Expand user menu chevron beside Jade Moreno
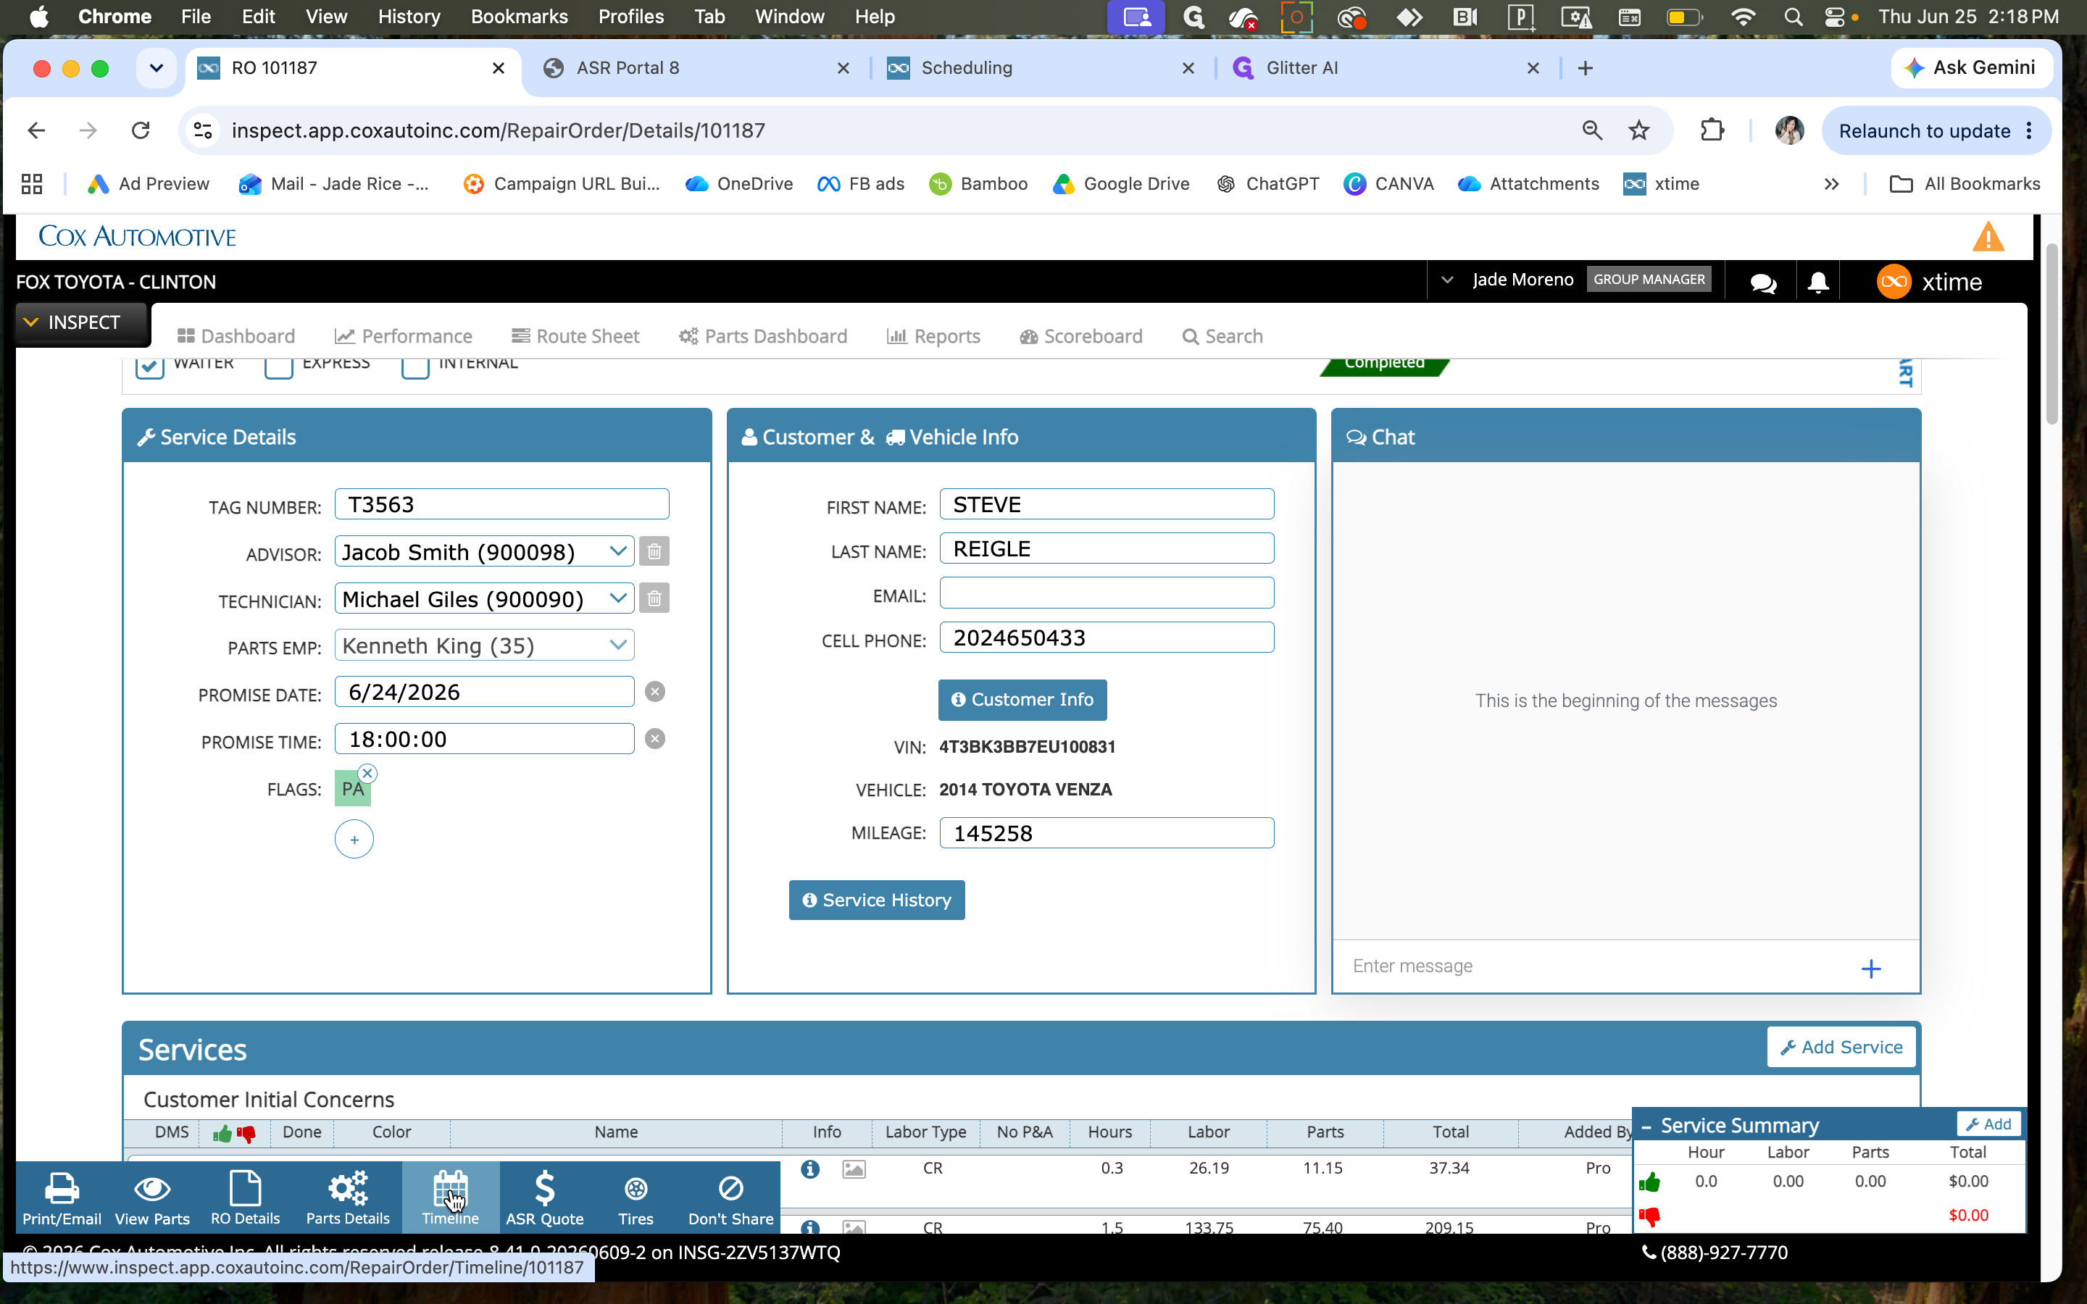2087x1304 pixels. 1448,280
